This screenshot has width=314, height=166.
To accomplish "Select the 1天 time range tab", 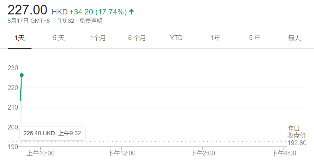I will pos(20,38).
